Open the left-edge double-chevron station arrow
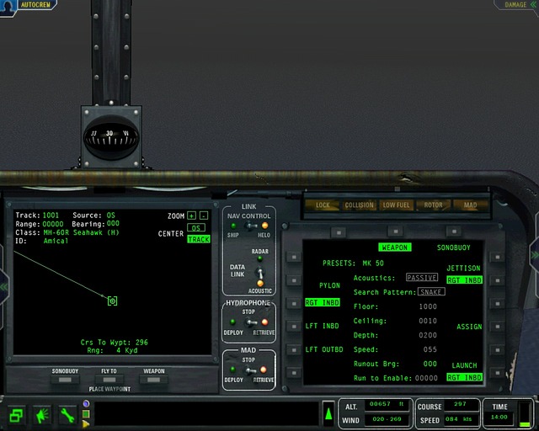 [x=3, y=287]
